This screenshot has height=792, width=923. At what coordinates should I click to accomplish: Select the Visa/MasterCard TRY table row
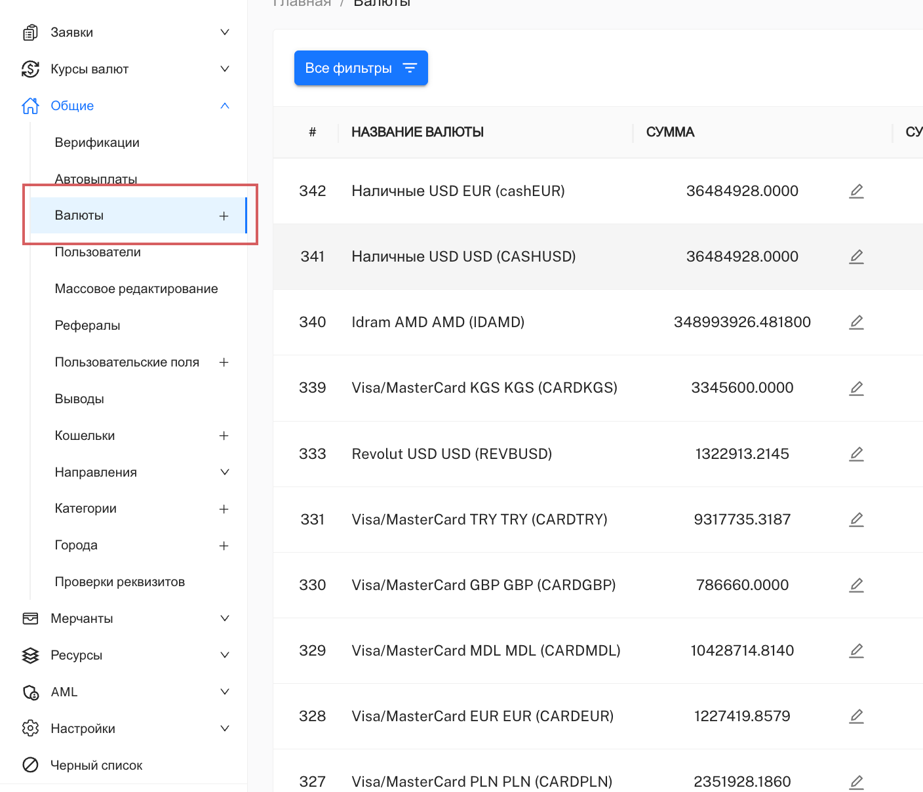pyautogui.click(x=479, y=519)
